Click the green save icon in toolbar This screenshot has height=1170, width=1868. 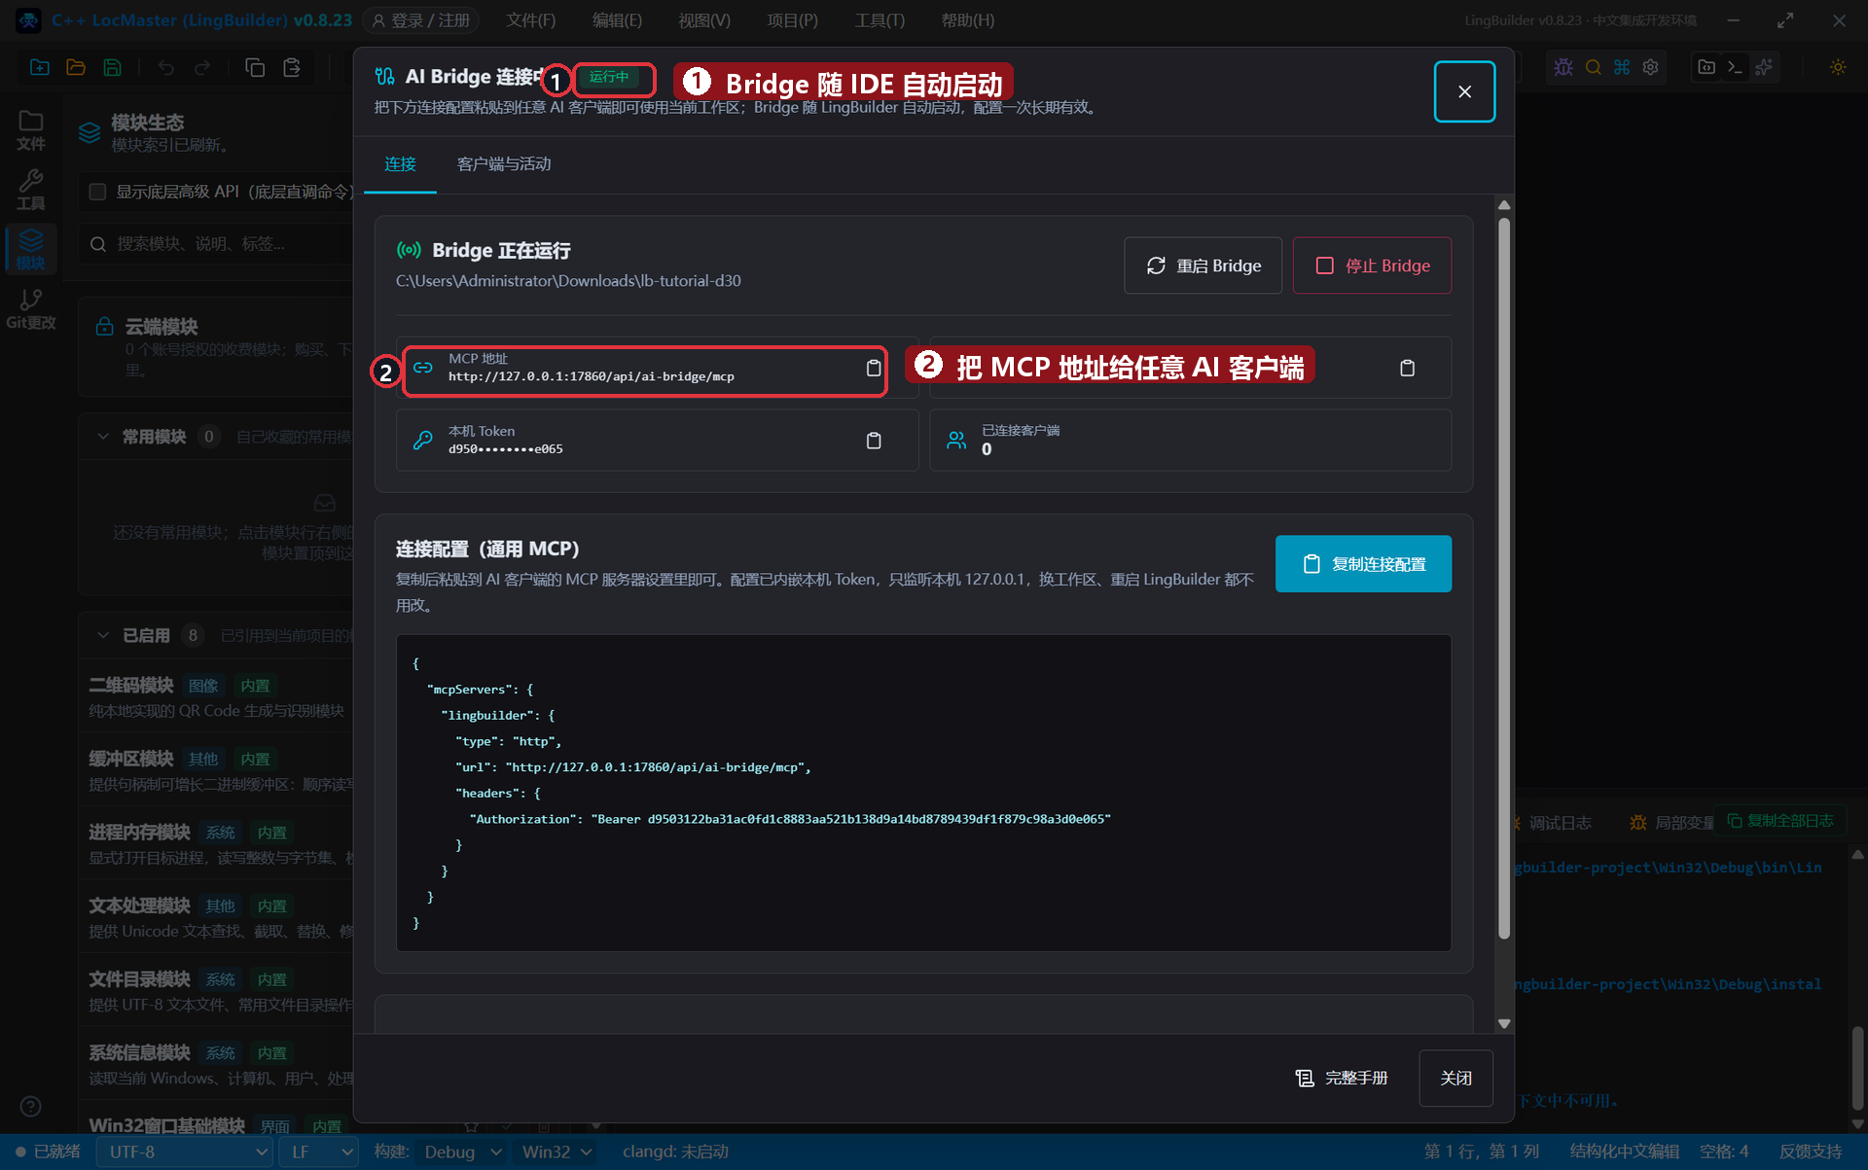[113, 67]
